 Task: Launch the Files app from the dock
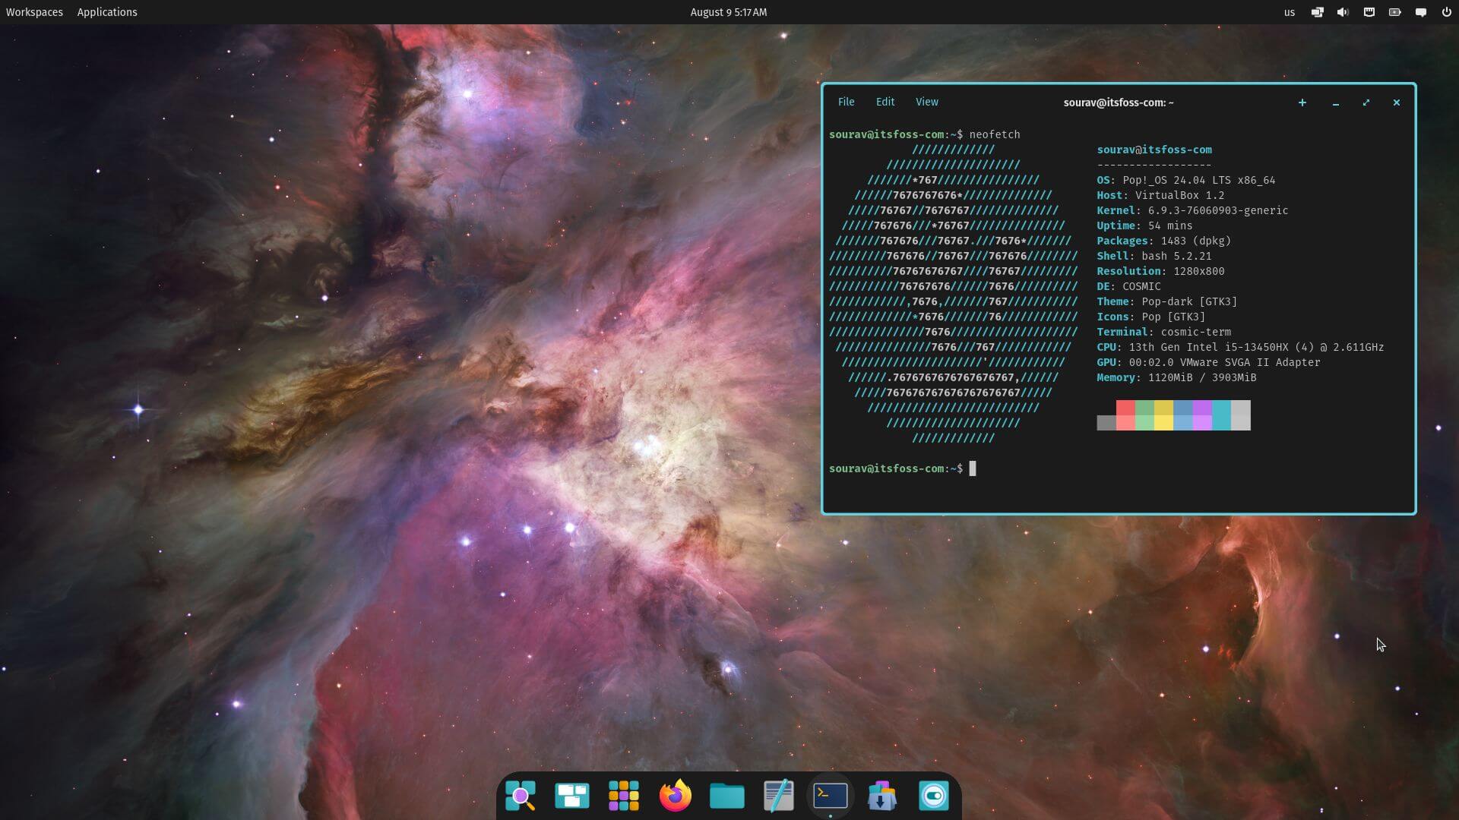click(726, 796)
